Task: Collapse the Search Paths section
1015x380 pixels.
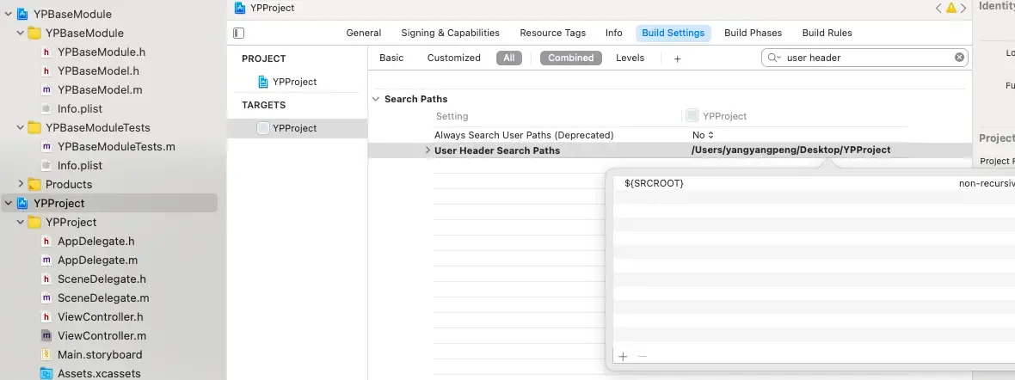Action: [376, 99]
